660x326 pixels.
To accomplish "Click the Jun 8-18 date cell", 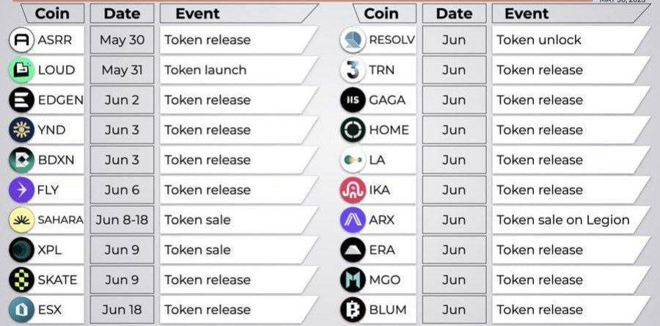I will click(x=122, y=220).
